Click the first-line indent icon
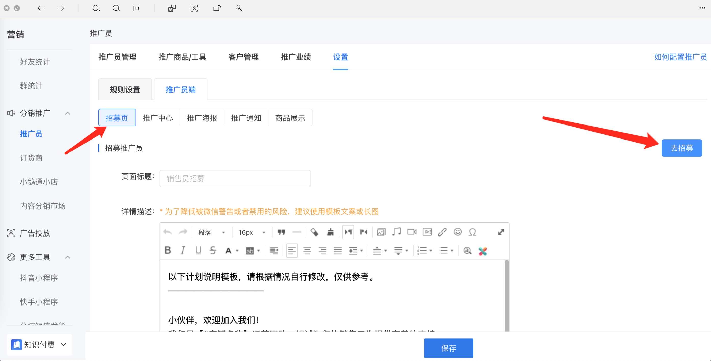 [x=274, y=251]
